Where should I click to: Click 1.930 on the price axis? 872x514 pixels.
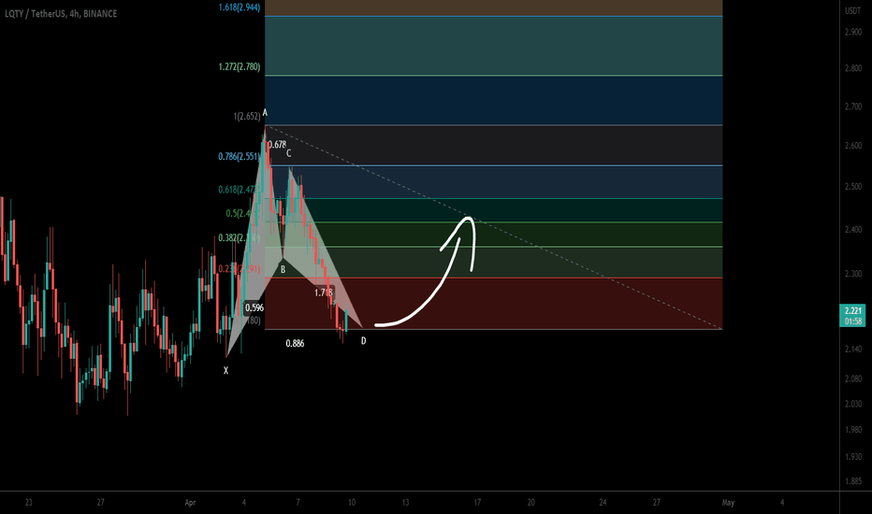point(853,456)
